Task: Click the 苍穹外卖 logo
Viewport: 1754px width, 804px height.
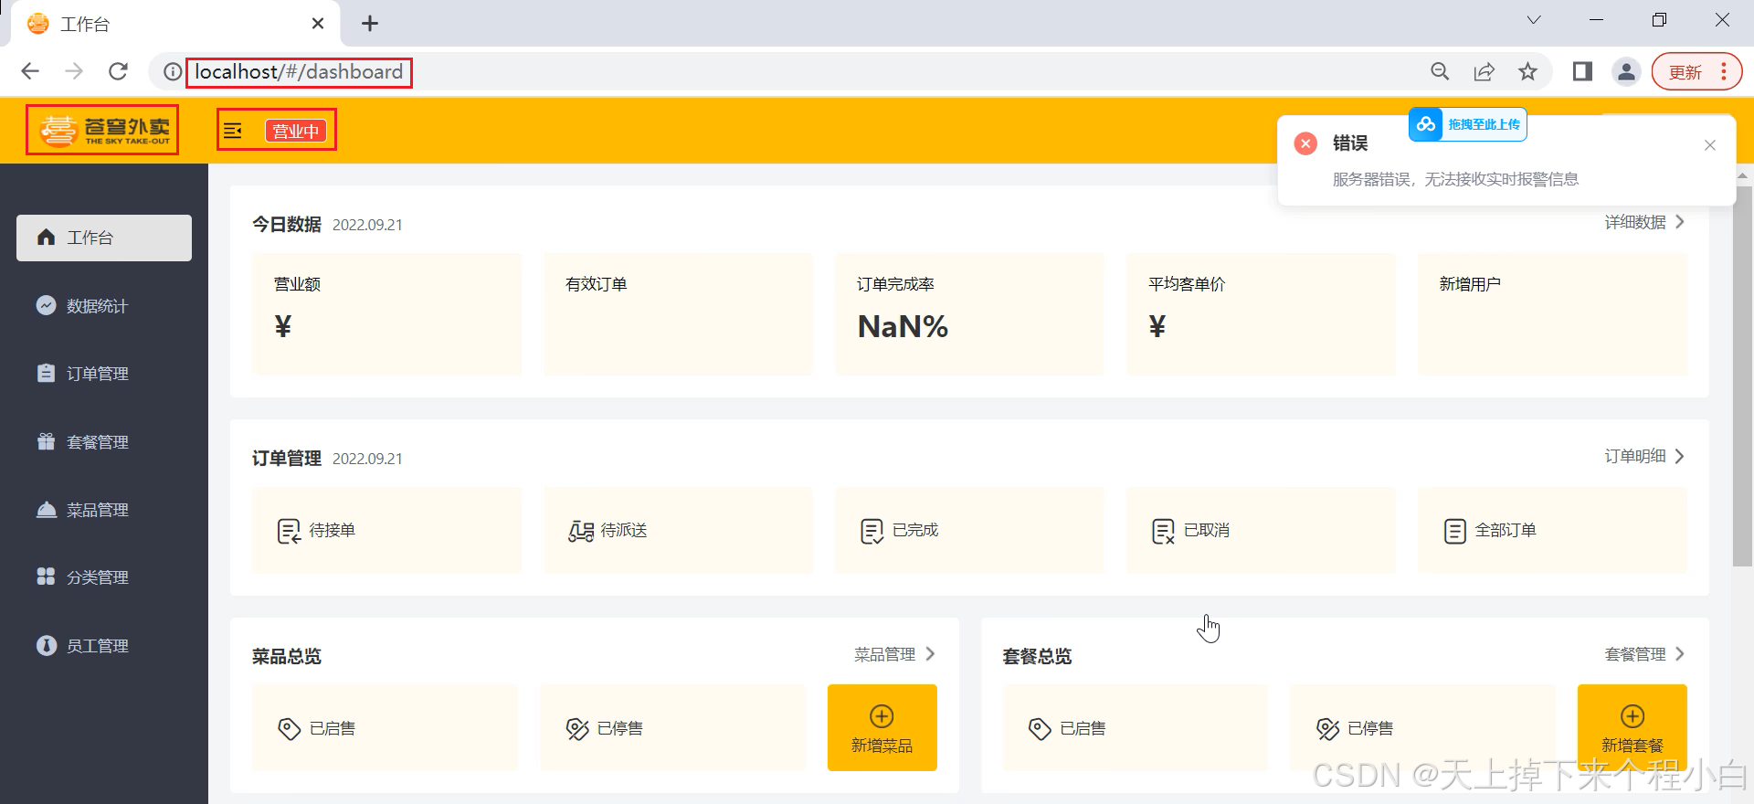Action: (x=103, y=131)
